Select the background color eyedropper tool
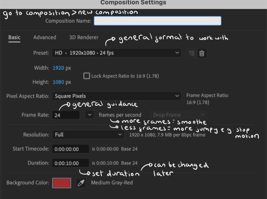This screenshot has width=267, height=199. [81, 183]
